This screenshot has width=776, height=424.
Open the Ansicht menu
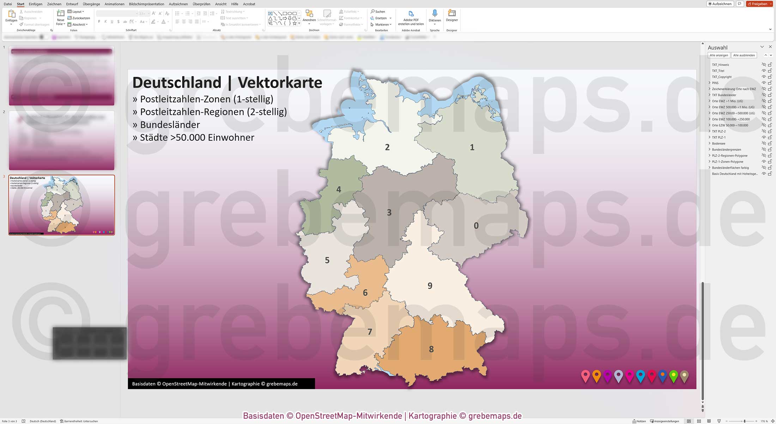click(221, 4)
